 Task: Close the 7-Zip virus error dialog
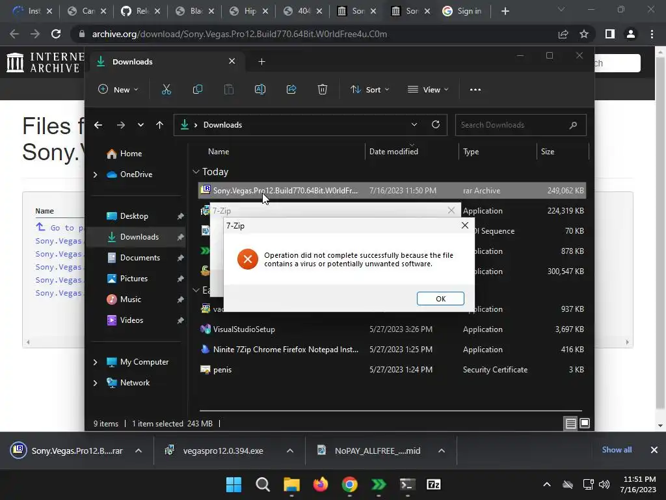(x=465, y=225)
